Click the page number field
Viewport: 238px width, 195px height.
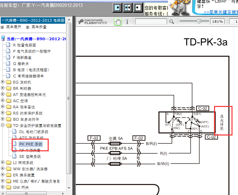coord(234,22)
